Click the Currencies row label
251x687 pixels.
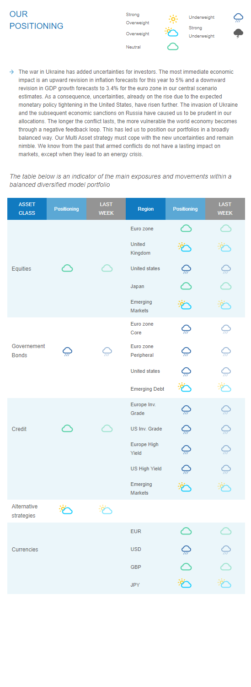click(25, 550)
